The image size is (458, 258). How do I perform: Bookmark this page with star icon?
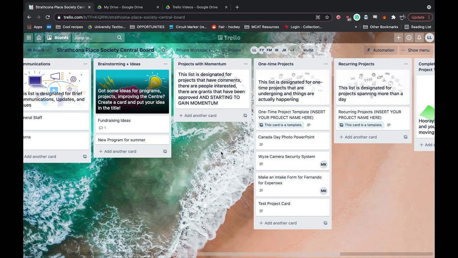(327, 17)
